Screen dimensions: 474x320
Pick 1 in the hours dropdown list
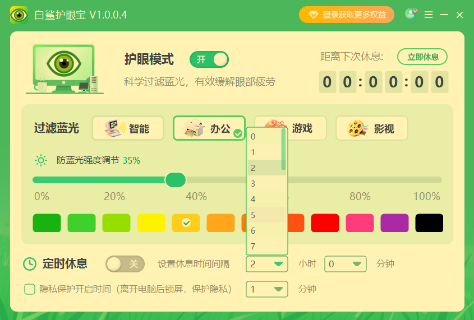pos(265,152)
